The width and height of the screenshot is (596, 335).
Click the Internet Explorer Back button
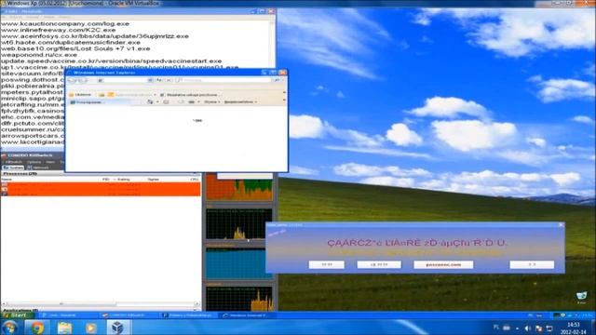[x=73, y=80]
